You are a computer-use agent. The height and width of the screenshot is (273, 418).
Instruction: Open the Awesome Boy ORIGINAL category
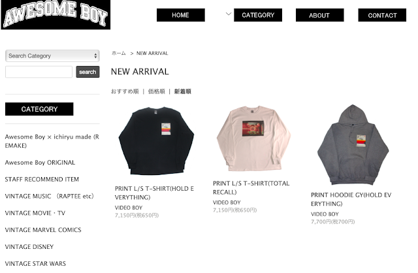40,163
